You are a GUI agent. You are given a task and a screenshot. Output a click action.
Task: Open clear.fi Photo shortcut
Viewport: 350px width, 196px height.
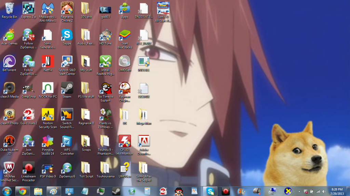point(9,117)
